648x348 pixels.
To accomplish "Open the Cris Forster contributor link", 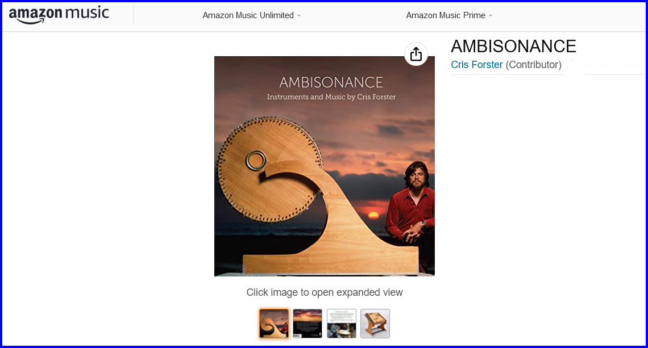I will coord(476,65).
